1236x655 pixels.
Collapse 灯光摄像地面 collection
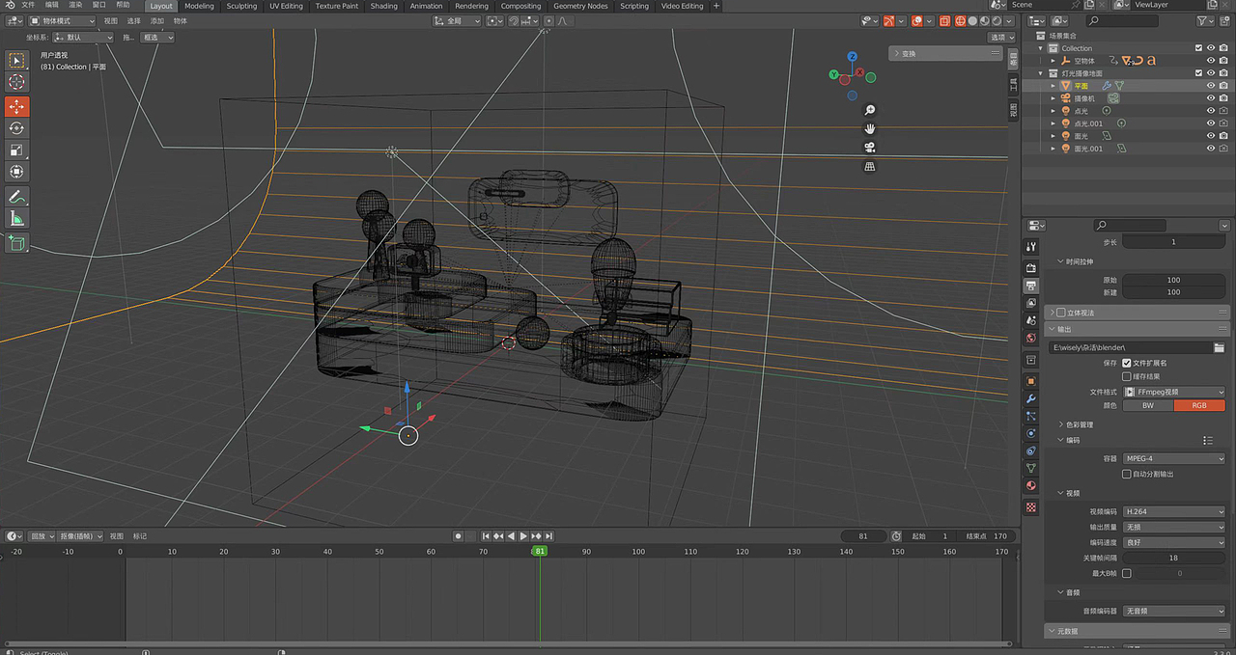click(1041, 72)
